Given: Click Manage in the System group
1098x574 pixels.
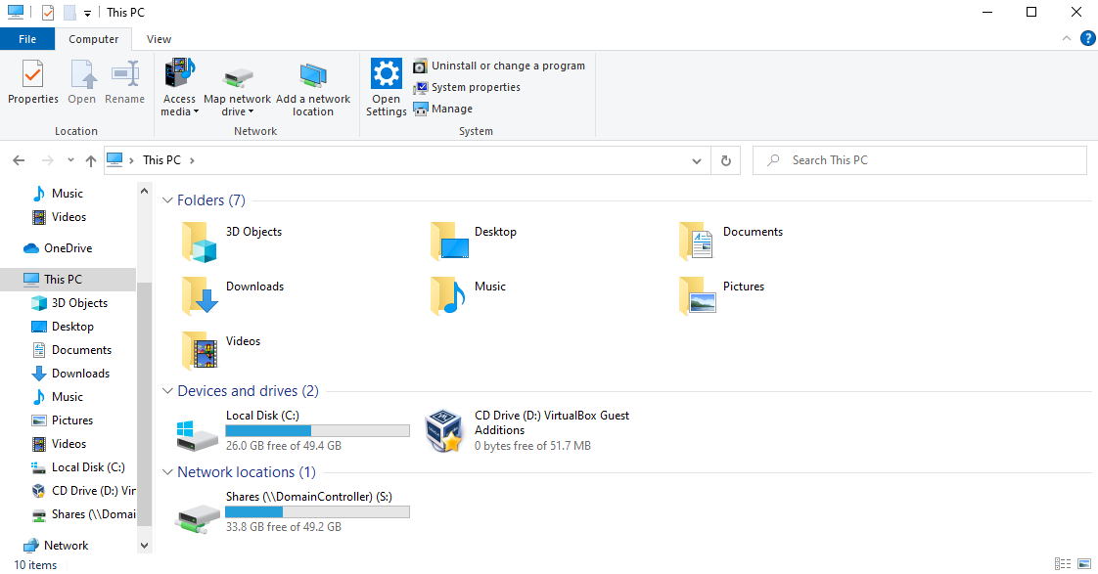Looking at the screenshot, I should [x=451, y=109].
